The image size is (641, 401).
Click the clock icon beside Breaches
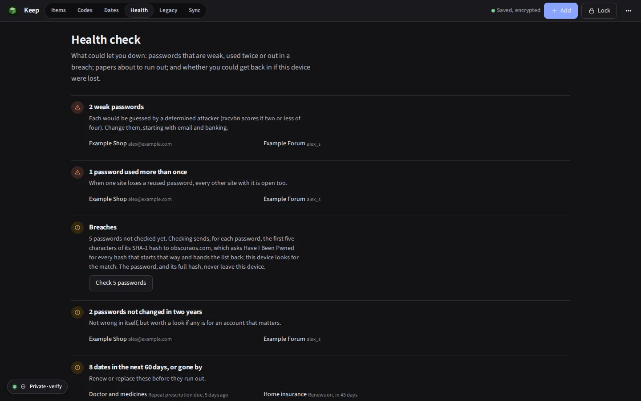point(77,228)
